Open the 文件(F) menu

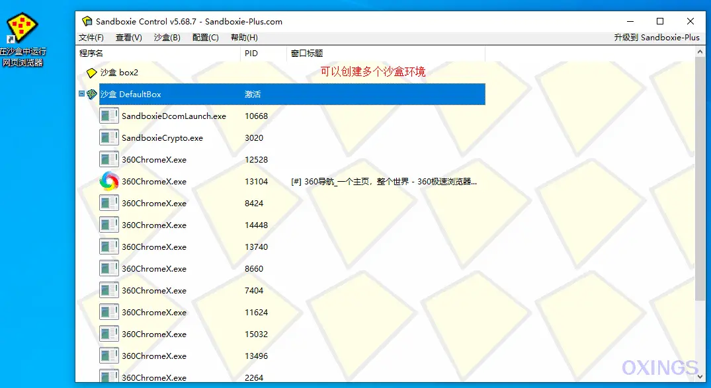(x=91, y=38)
